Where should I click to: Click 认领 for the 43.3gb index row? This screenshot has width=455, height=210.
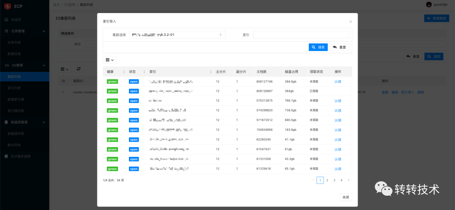(338, 159)
